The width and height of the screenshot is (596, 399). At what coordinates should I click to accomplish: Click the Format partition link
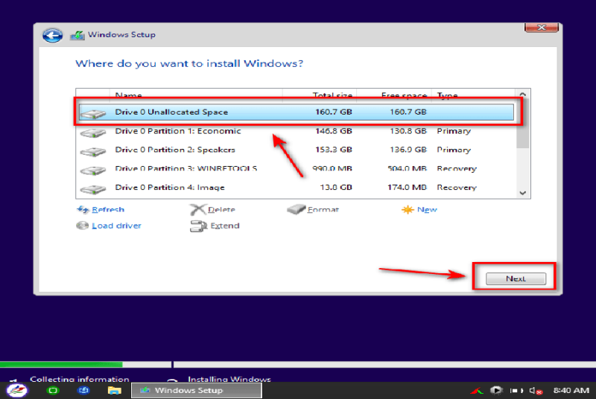pos(323,210)
